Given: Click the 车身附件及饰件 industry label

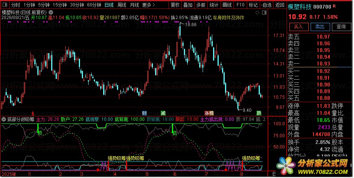Looking at the screenshot, I should 228,18.
